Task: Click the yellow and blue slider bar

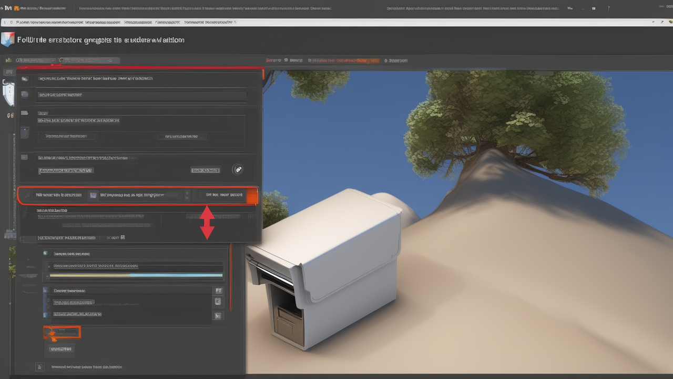Action: 136,275
